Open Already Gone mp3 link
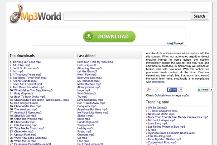Screen dimensions: 217x145 89,87
